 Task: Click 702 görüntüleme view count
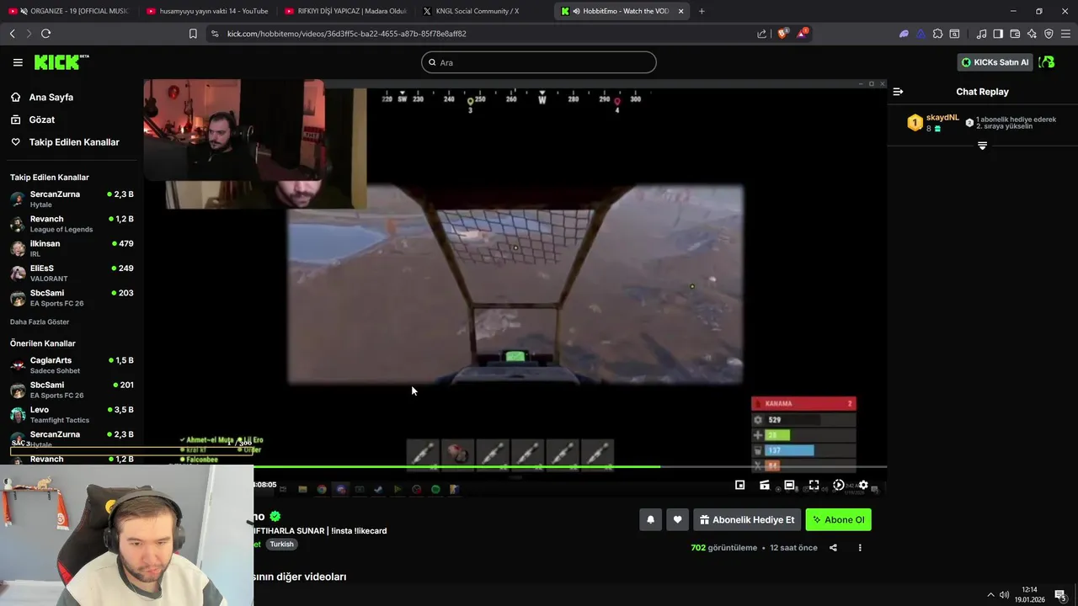click(x=723, y=548)
